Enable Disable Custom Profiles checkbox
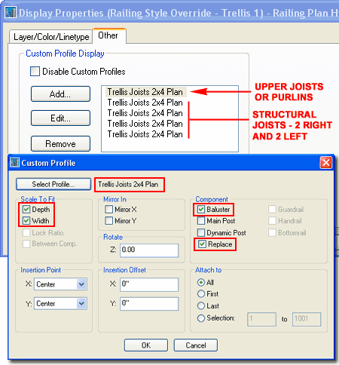 (35, 72)
